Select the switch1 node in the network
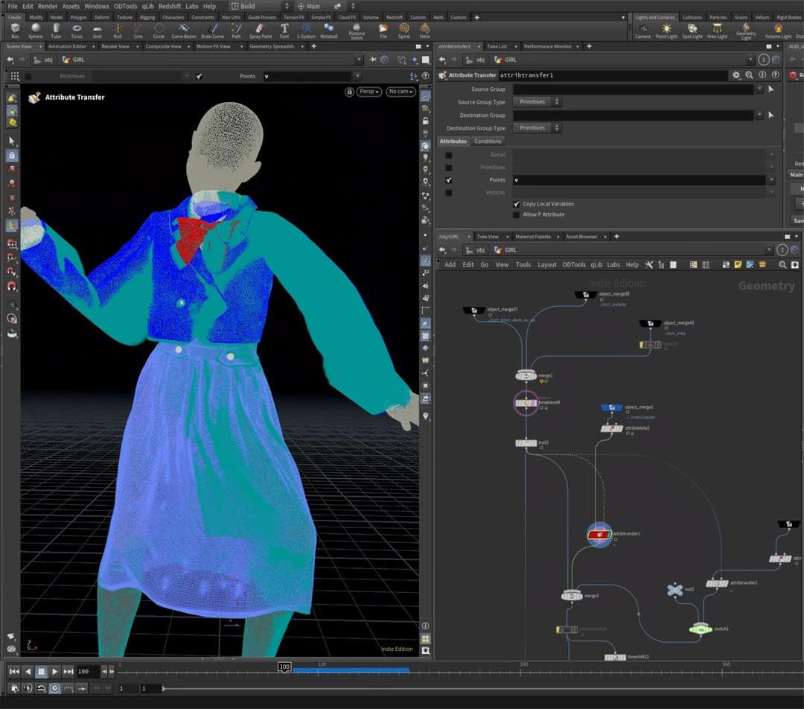The image size is (804, 709). pos(699,629)
